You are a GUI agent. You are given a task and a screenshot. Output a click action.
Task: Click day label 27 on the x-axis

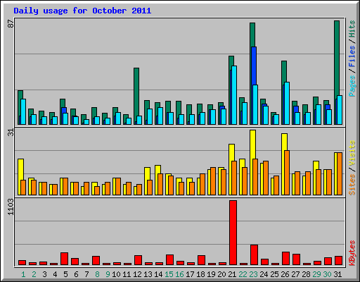coord(295,274)
